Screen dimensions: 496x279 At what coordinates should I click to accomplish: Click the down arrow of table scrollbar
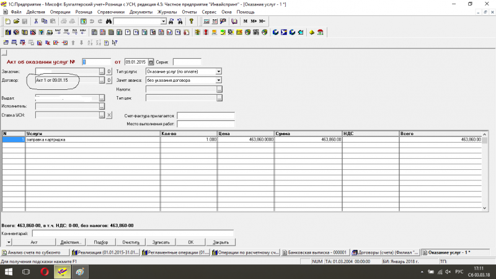[485, 208]
